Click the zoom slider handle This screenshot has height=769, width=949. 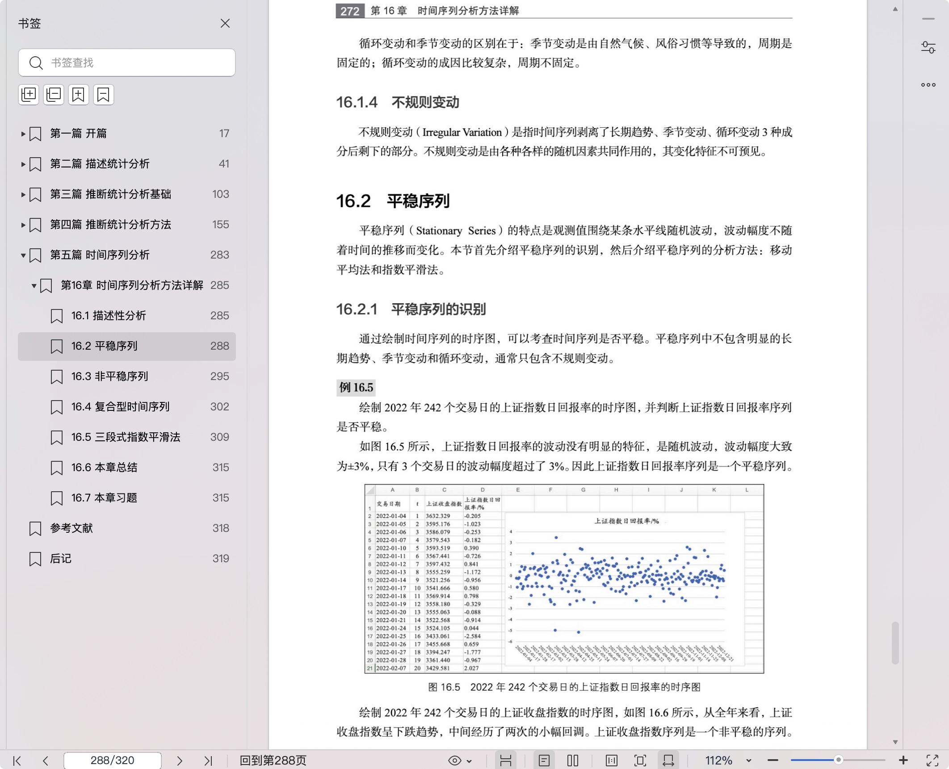[x=839, y=760]
